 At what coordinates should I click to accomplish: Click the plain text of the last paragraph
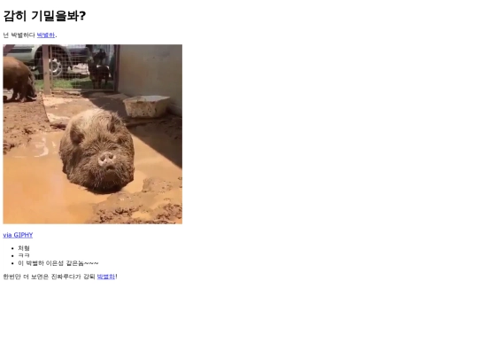(x=49, y=277)
